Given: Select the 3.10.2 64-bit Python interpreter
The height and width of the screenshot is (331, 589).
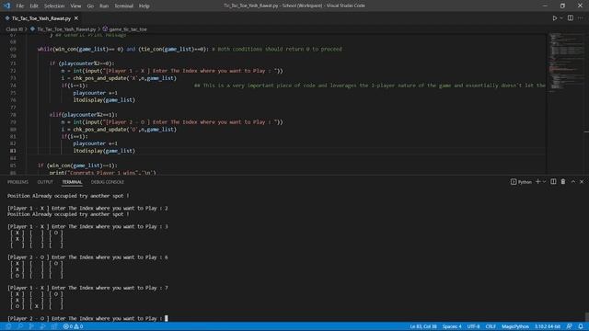Looking at the screenshot, I should 548,326.
